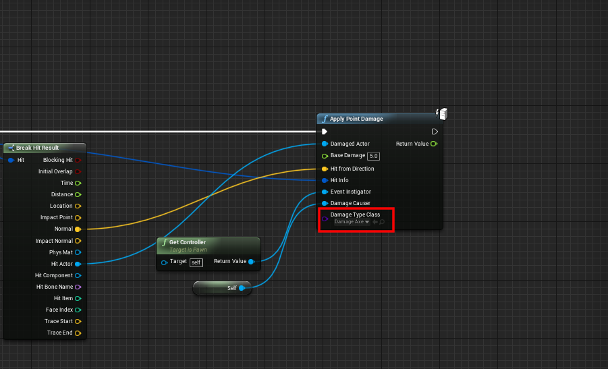Select the Get Controller node title
This screenshot has height=369, width=608.
188,242
